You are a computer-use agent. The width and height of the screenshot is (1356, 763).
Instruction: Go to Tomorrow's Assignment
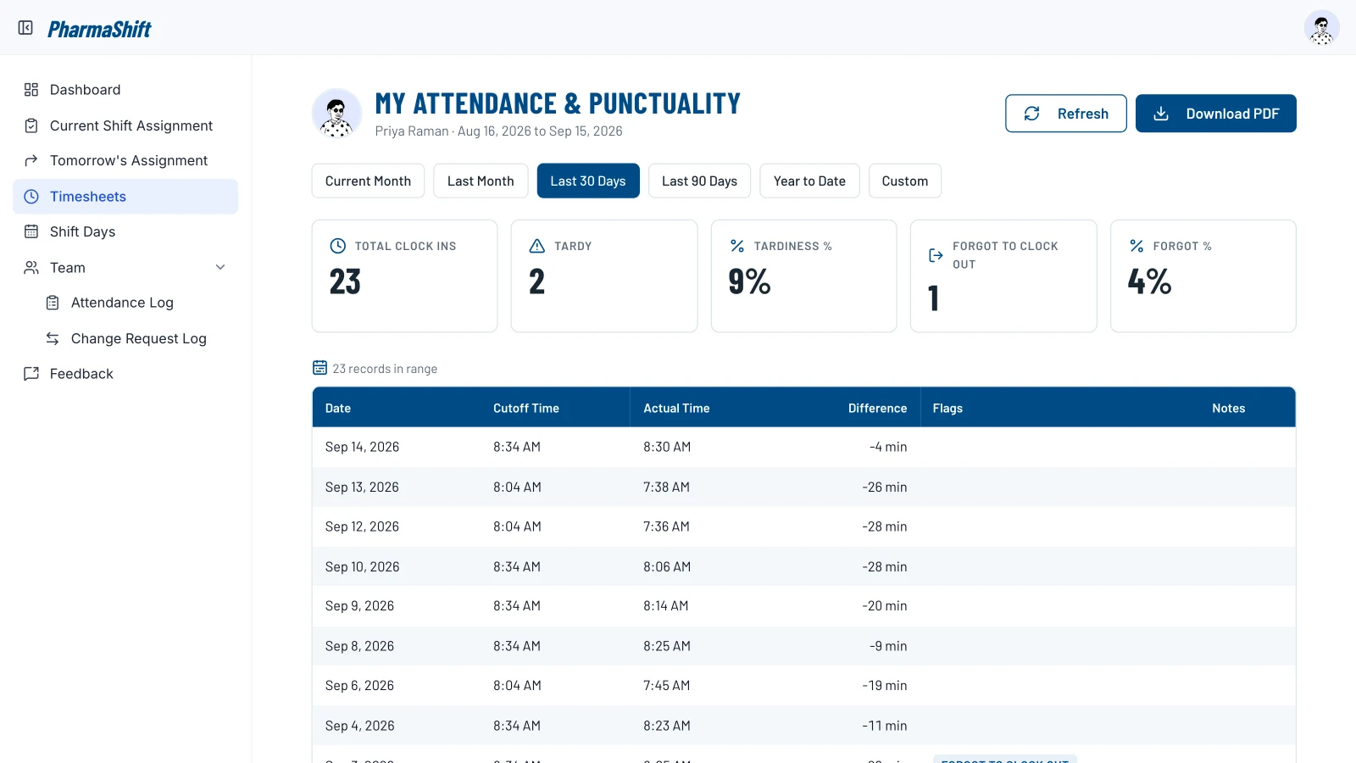click(x=125, y=161)
